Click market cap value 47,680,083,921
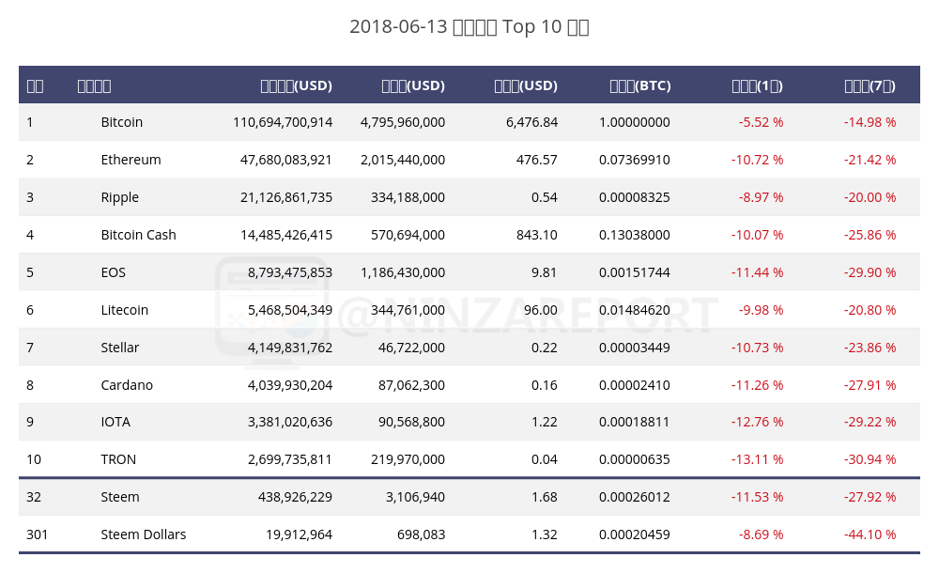The height and width of the screenshot is (573, 939). tap(286, 160)
